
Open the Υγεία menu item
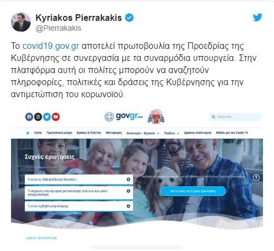pyautogui.click(x=38, y=133)
